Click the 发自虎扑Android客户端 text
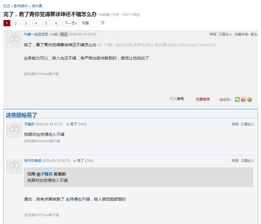 coord(42,141)
